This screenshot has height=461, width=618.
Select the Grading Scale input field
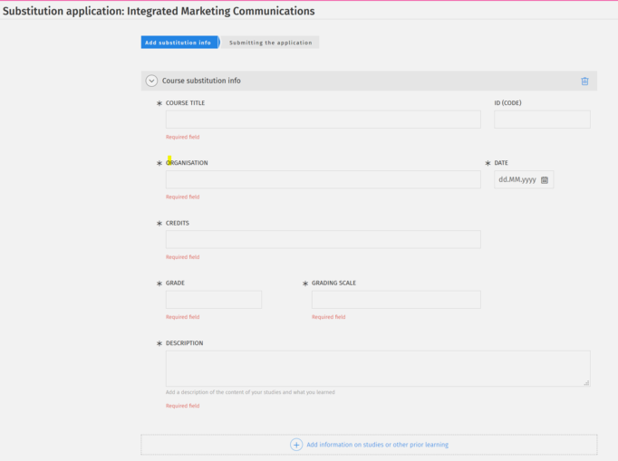396,300
